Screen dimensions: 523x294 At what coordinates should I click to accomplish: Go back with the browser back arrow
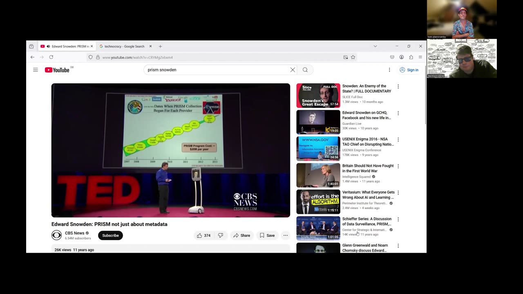click(33, 57)
